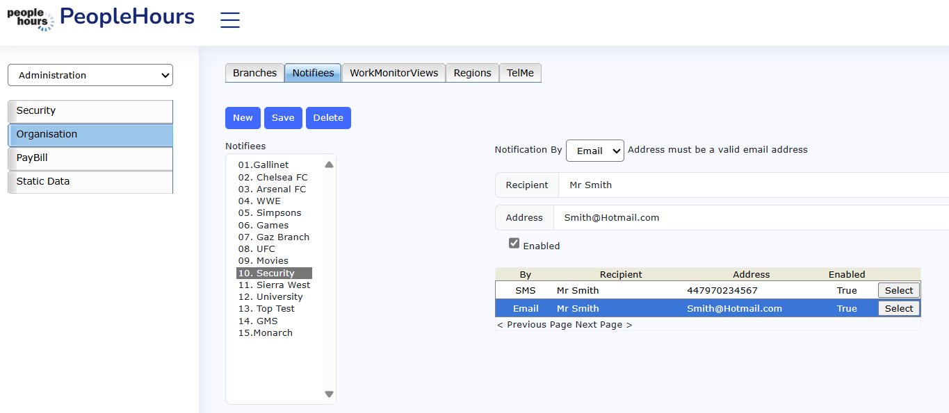Switch to the Branches tab
Image resolution: width=949 pixels, height=413 pixels.
click(254, 73)
